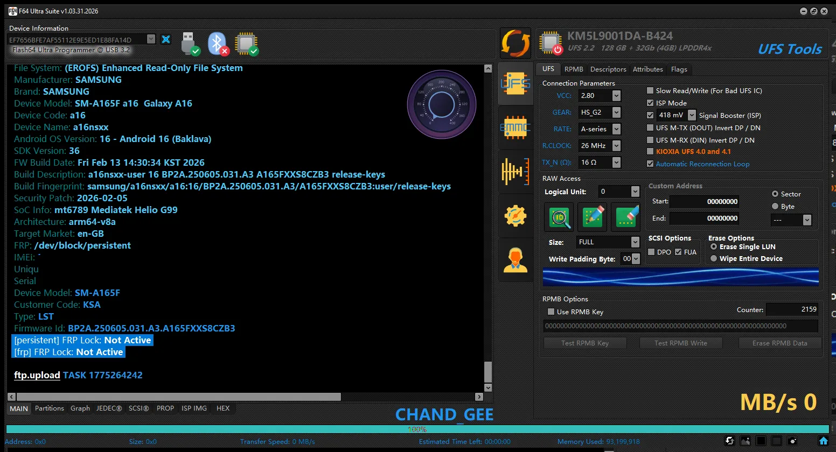Uncheck the ISP Mode checkbox
This screenshot has height=452, width=836.
[x=650, y=103]
